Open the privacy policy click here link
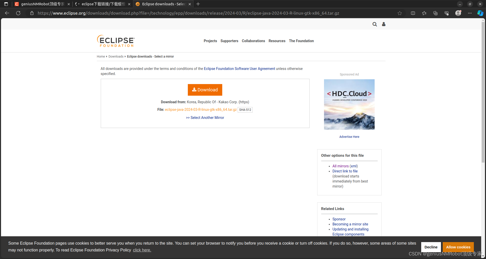 142,250
